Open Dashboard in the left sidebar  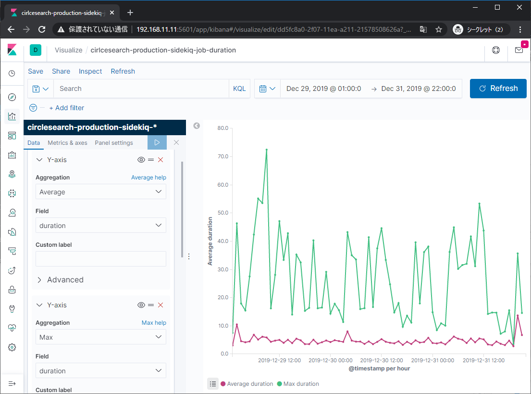[x=12, y=136]
